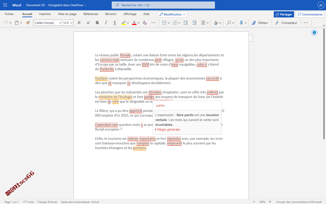Switch to the Révision tab
Screen dimensions: 326x204
coord(111,14)
